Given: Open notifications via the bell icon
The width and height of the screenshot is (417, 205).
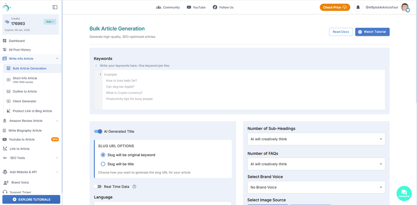Looking at the screenshot, I should point(358,7).
